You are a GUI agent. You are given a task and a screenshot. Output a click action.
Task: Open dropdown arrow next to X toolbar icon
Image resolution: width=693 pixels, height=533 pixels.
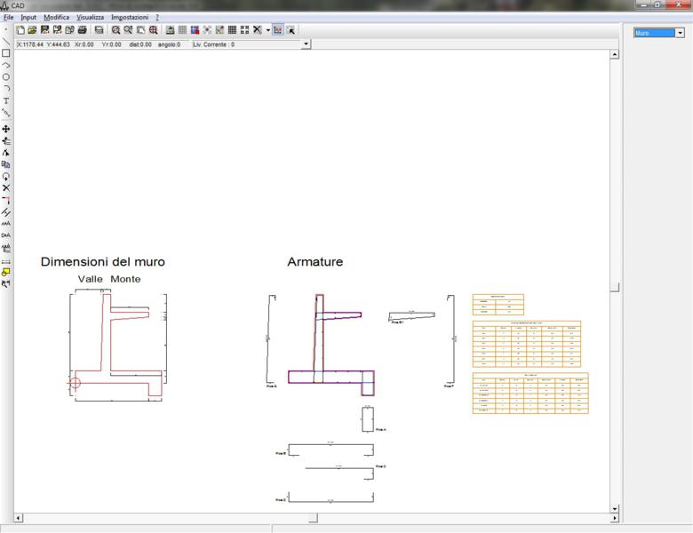tap(267, 29)
